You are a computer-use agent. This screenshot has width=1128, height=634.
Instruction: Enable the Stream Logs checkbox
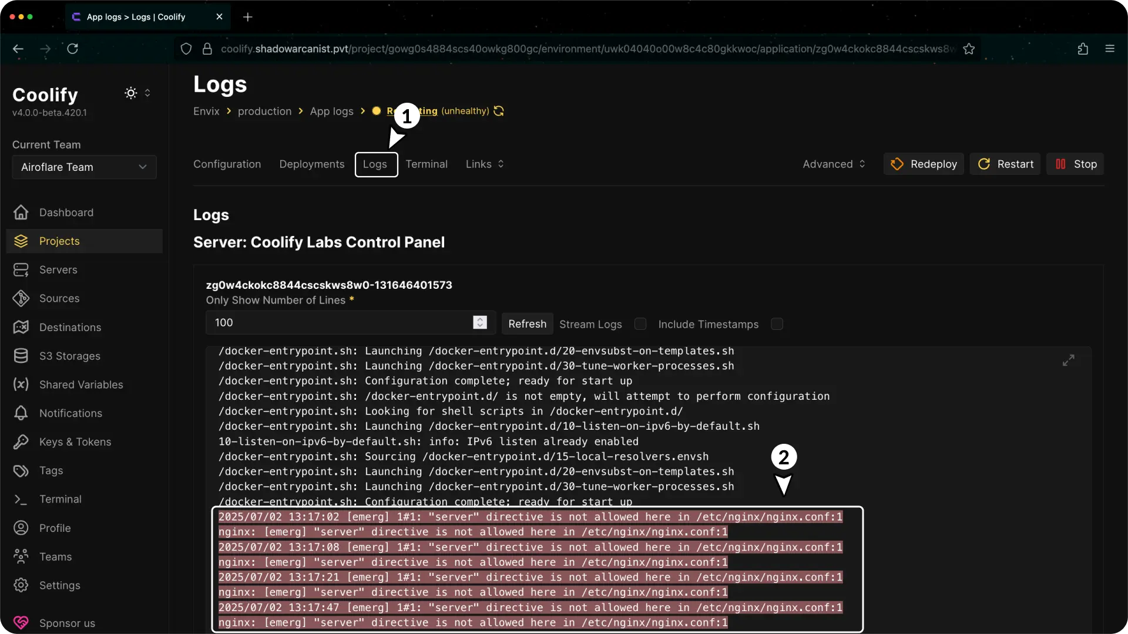[x=640, y=324]
